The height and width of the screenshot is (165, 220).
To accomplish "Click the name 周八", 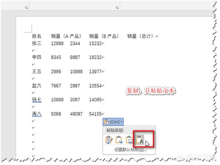I will click(37, 114).
